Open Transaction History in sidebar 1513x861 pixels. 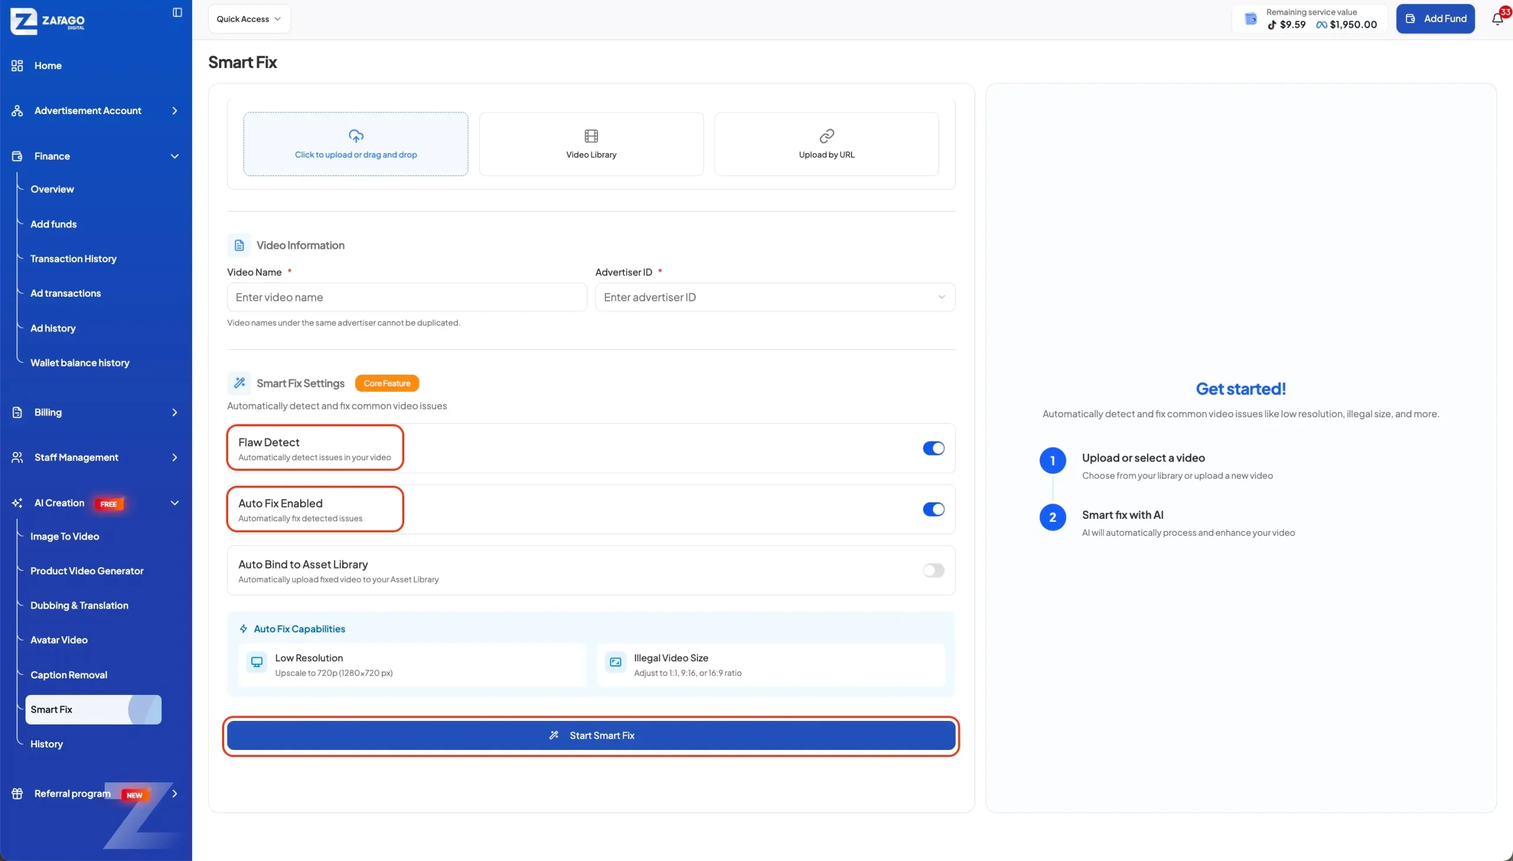pyautogui.click(x=73, y=258)
